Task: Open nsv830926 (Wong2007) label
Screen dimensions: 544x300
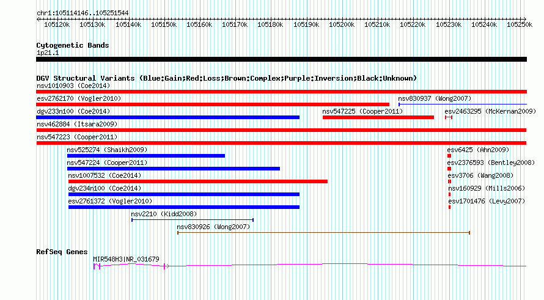Action: (x=213, y=227)
